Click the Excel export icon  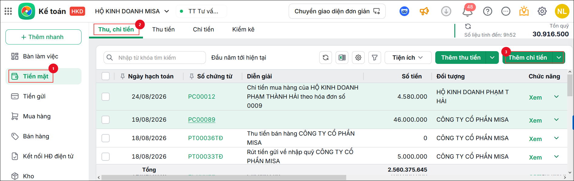(342, 58)
